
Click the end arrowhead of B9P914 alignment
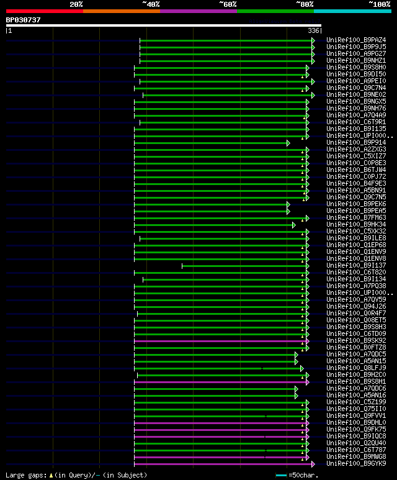288,143
